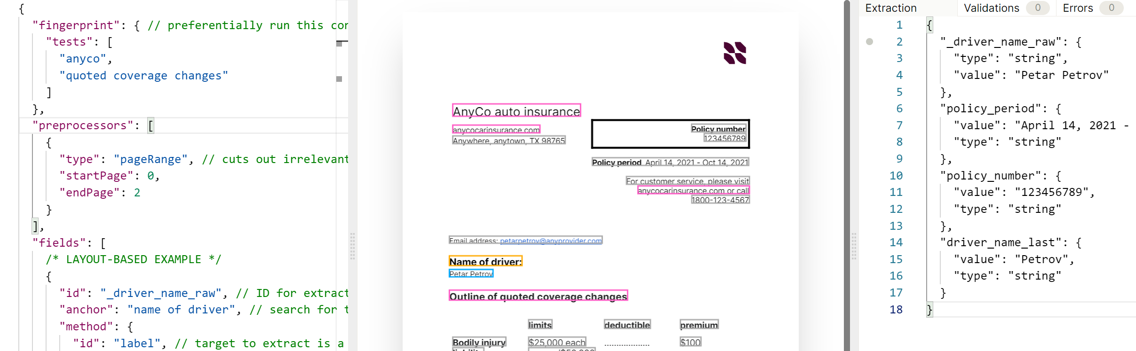Image resolution: width=1136 pixels, height=351 pixels.
Task: Click line number 18 in output gutter
Action: coord(896,310)
